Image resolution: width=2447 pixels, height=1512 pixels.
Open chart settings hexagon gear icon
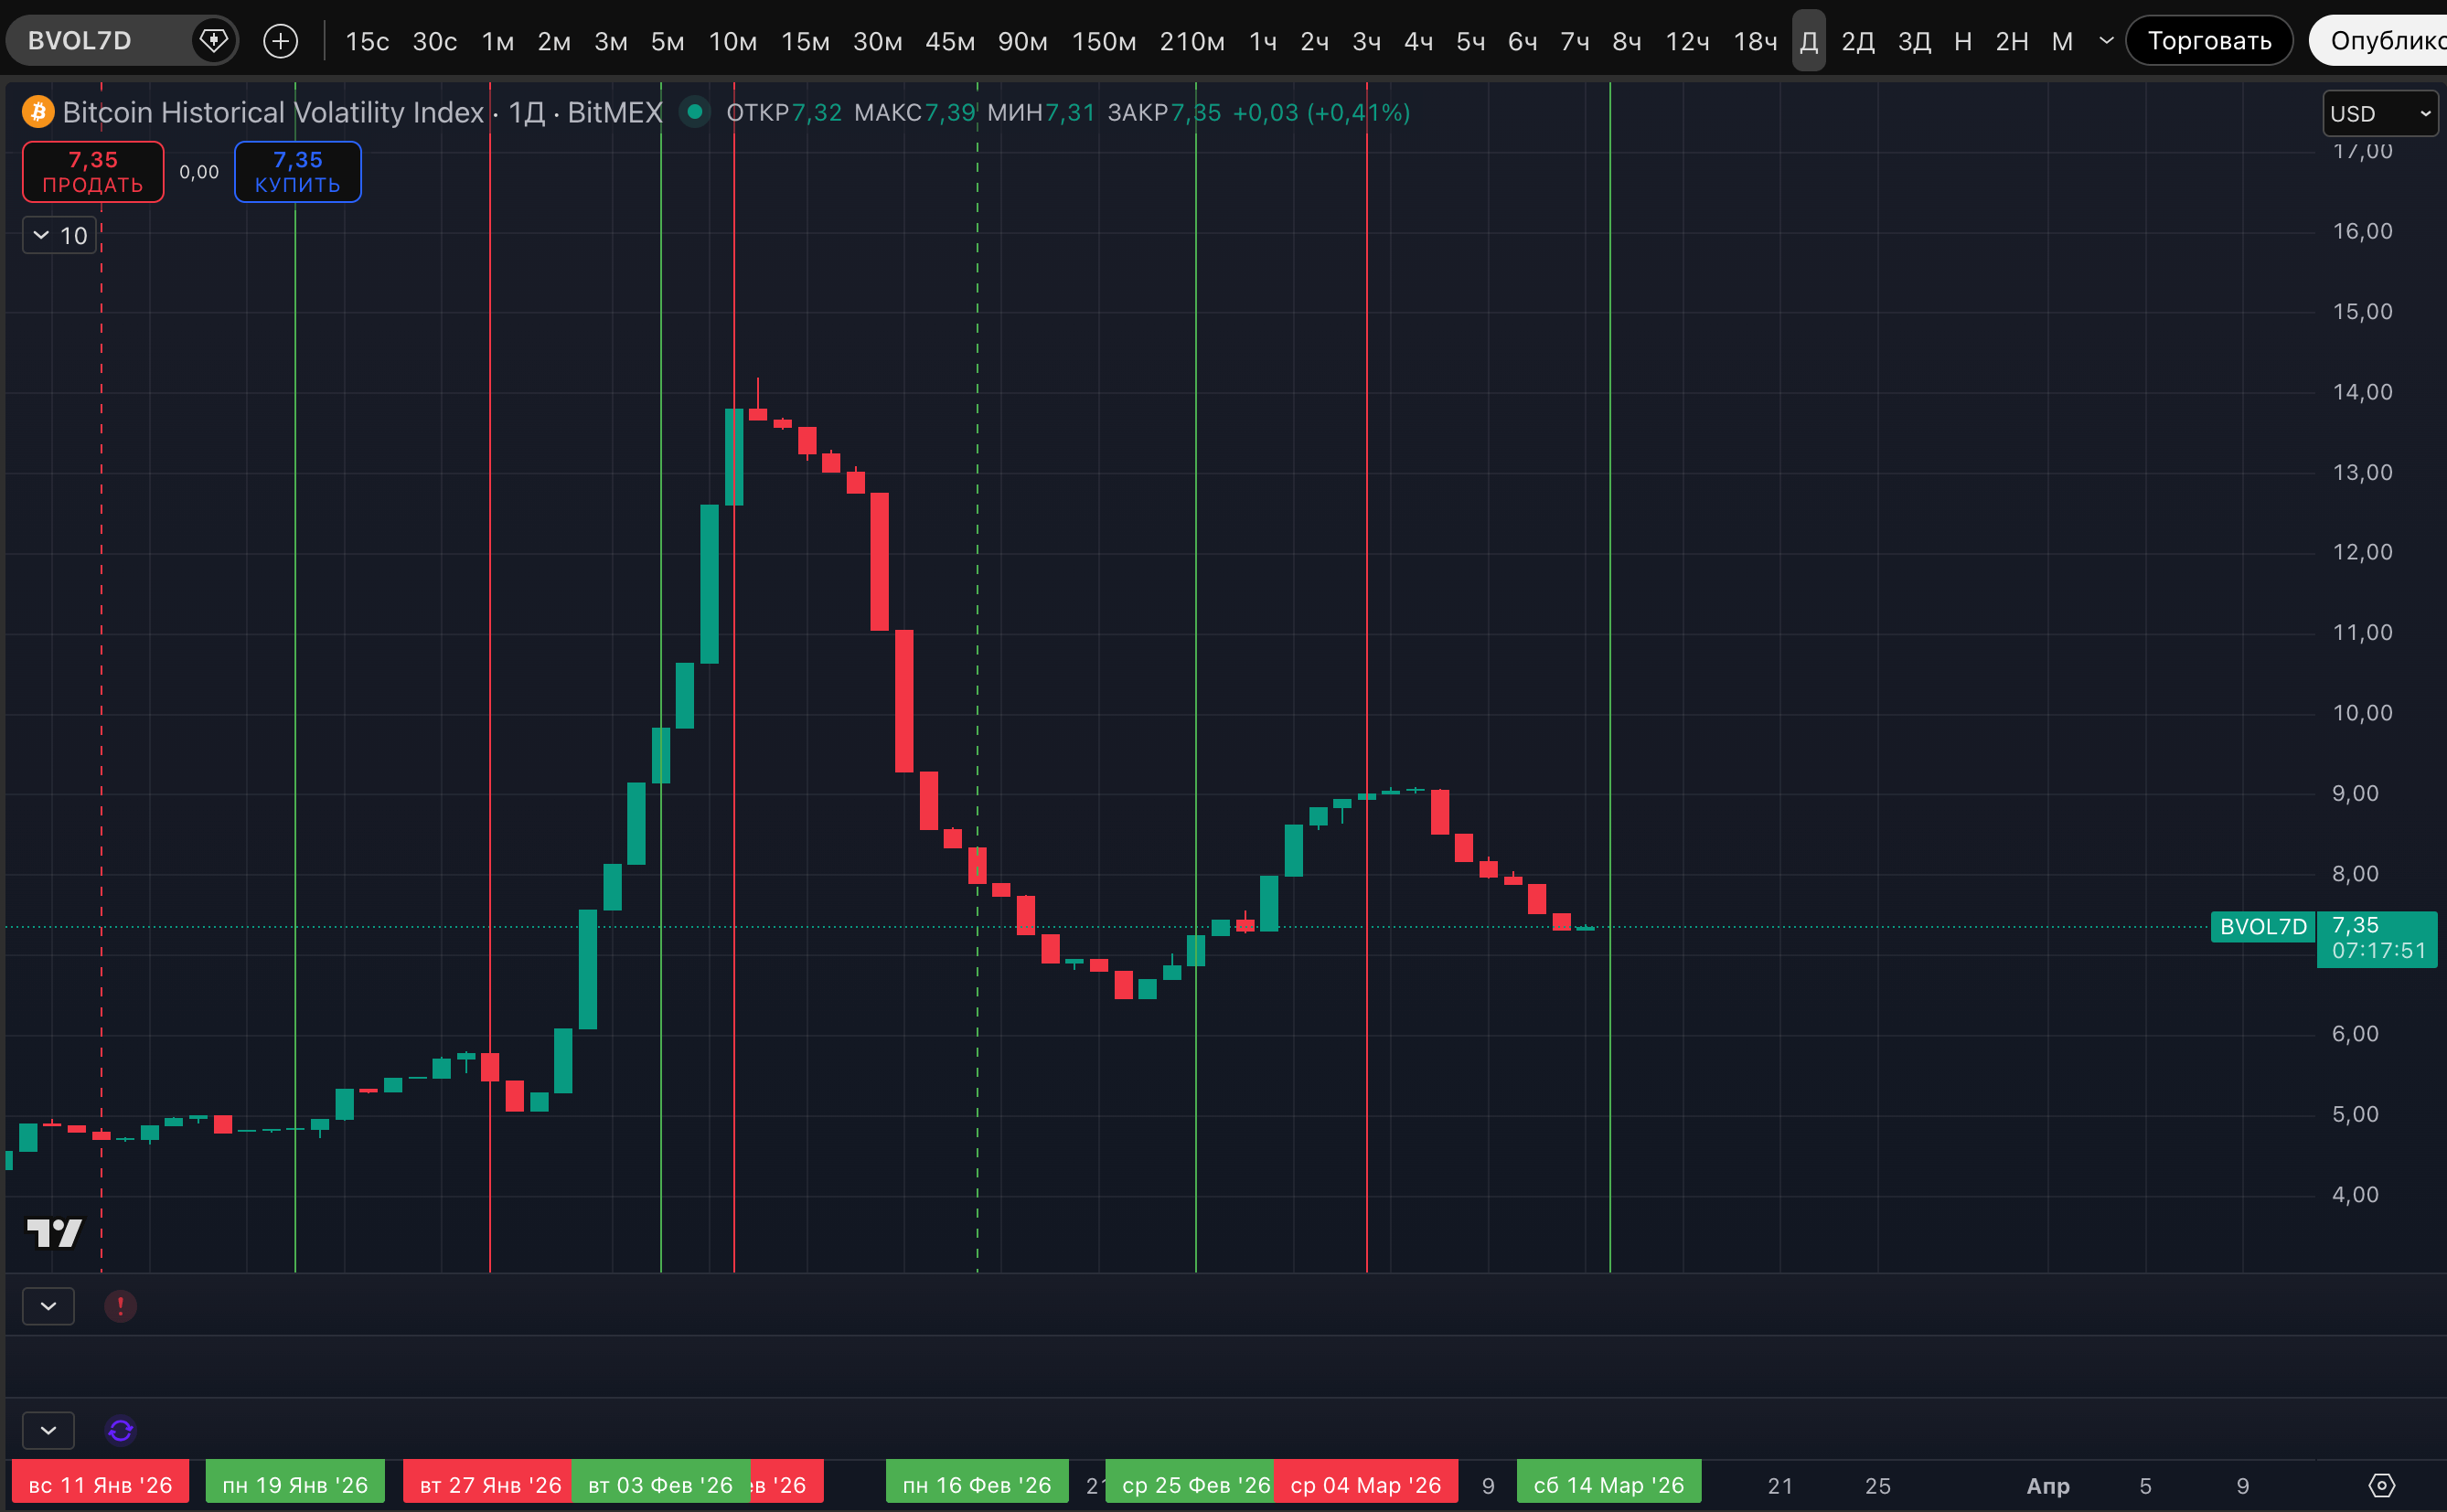tap(2382, 1485)
